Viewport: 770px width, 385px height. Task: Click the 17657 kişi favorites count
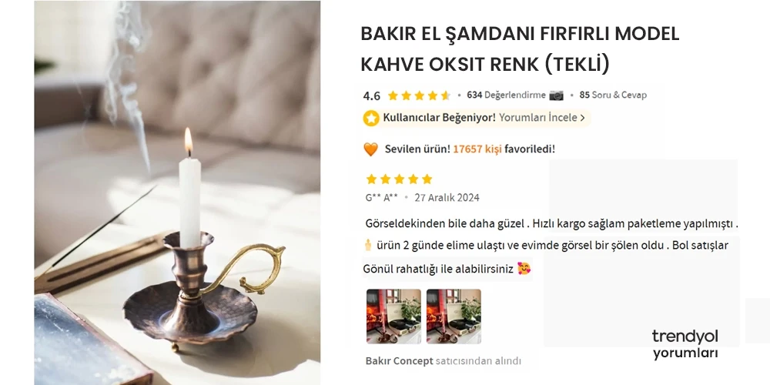[x=477, y=149]
